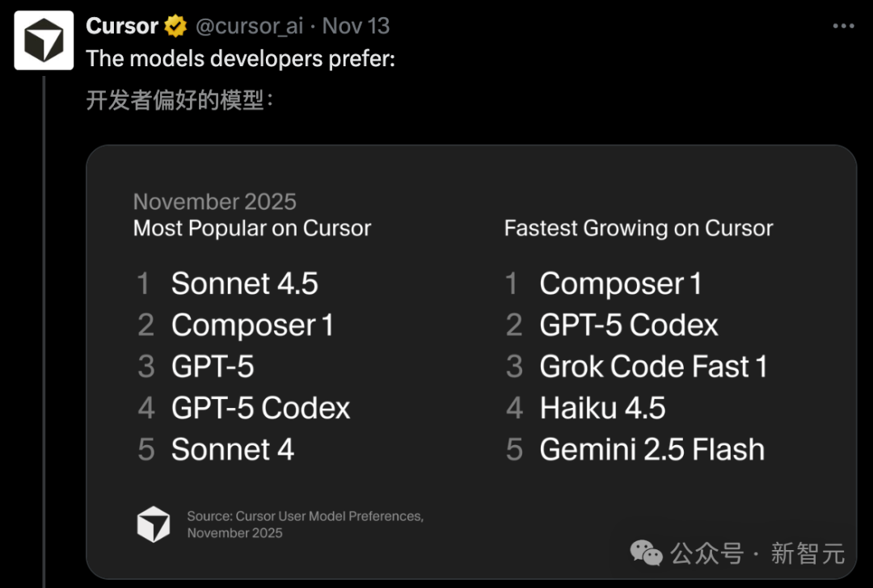The image size is (873, 588).
Task: Select Gemini 2.5 Flash in the growth list
Action: click(x=652, y=449)
